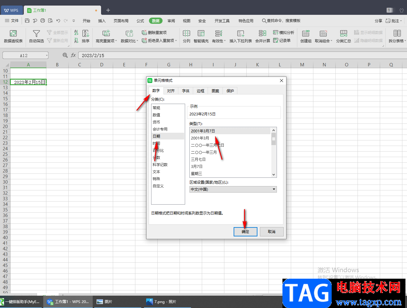Open Validation (有效性) tool

(x=219, y=36)
